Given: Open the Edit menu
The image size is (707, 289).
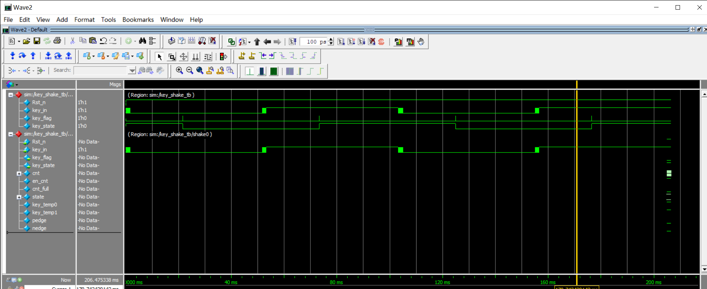Looking at the screenshot, I should 24,20.
